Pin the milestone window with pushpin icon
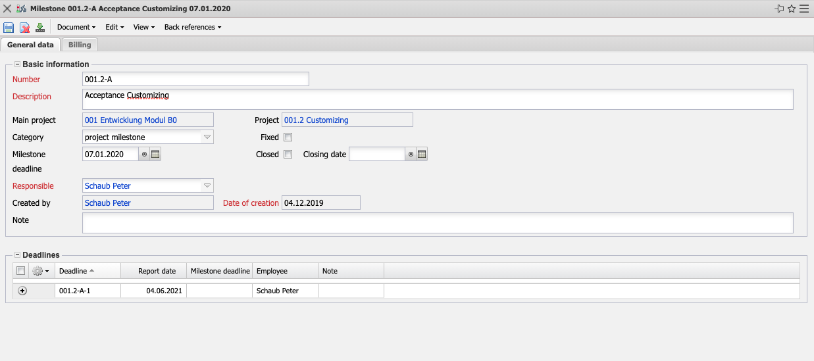Viewport: 814px width, 361px height. tap(779, 9)
